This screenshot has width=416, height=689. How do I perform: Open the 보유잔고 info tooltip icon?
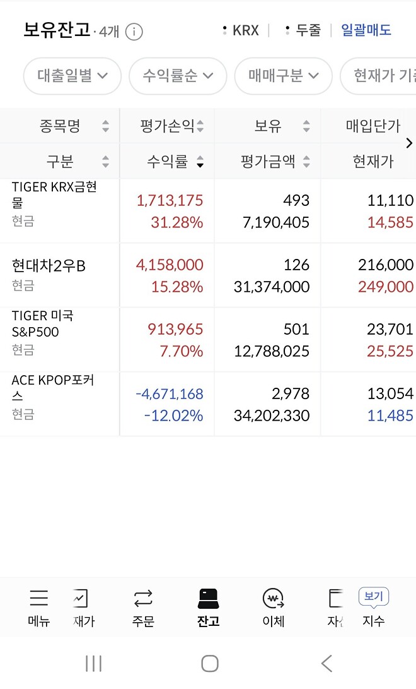click(134, 30)
